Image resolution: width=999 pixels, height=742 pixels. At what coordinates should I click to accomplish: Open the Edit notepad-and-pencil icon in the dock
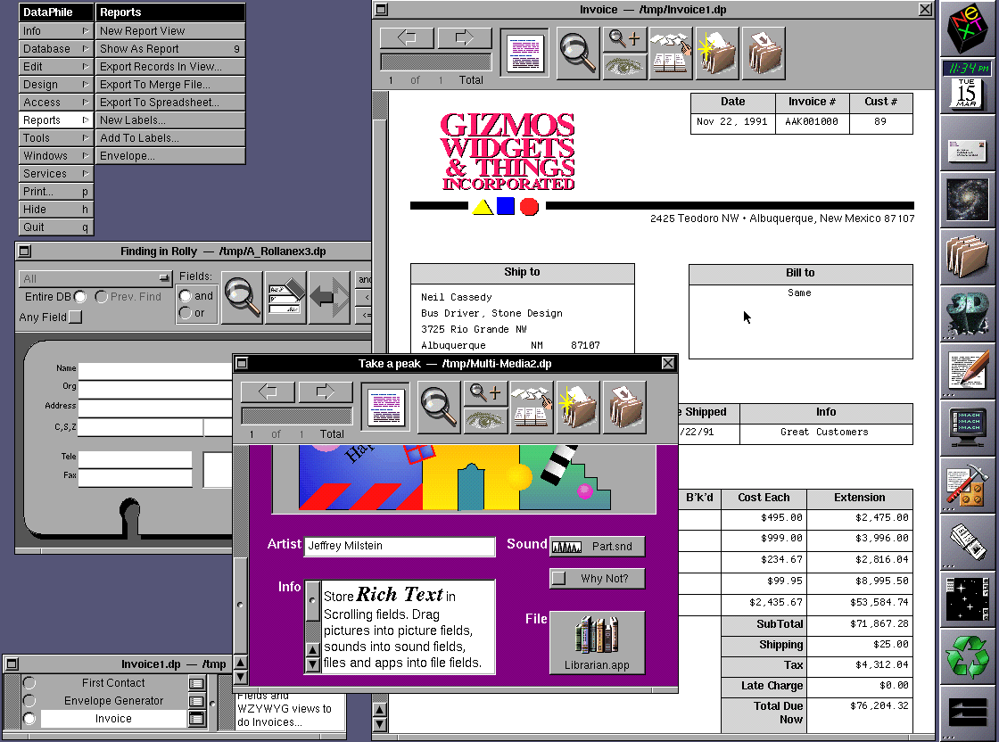point(967,371)
